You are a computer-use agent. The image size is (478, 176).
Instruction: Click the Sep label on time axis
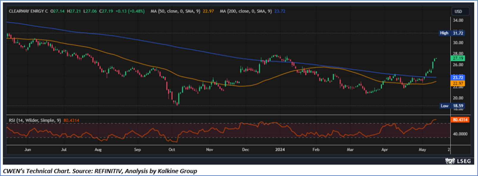[137, 150]
